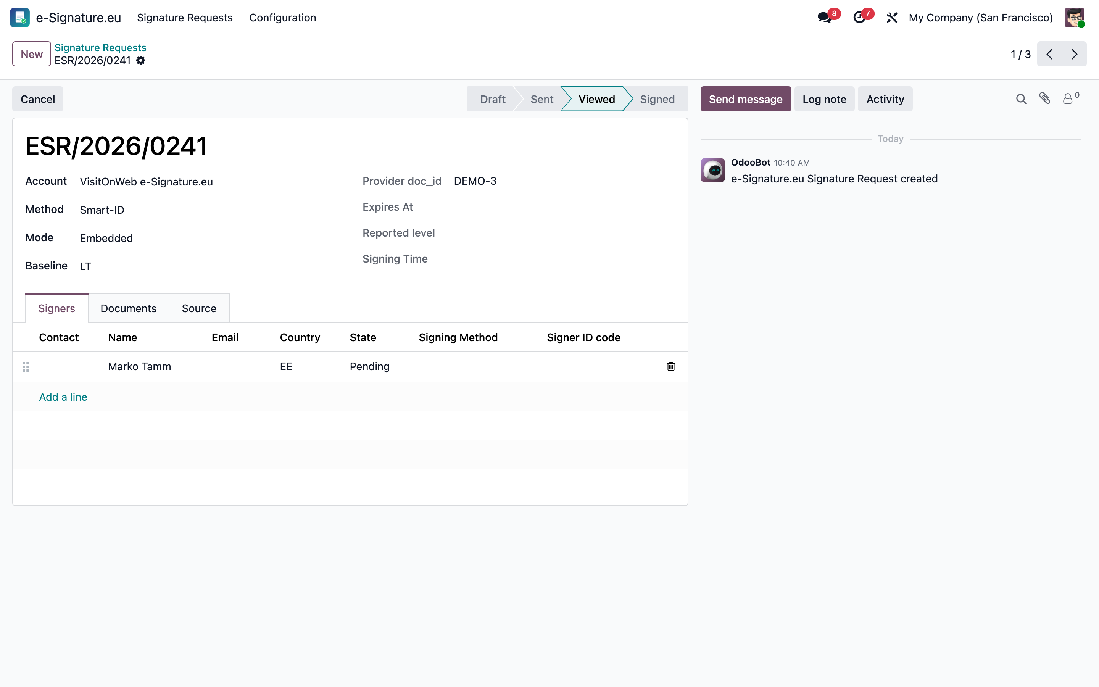The image size is (1099, 687).
Task: Switch to the Documents tab
Action: pos(129,308)
